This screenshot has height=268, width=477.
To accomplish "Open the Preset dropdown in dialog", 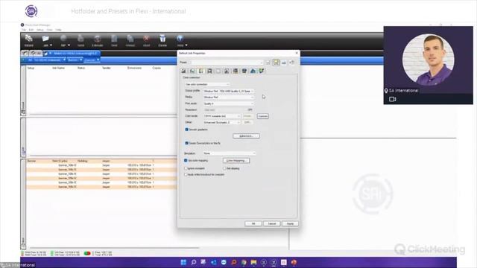I will click(x=227, y=63).
